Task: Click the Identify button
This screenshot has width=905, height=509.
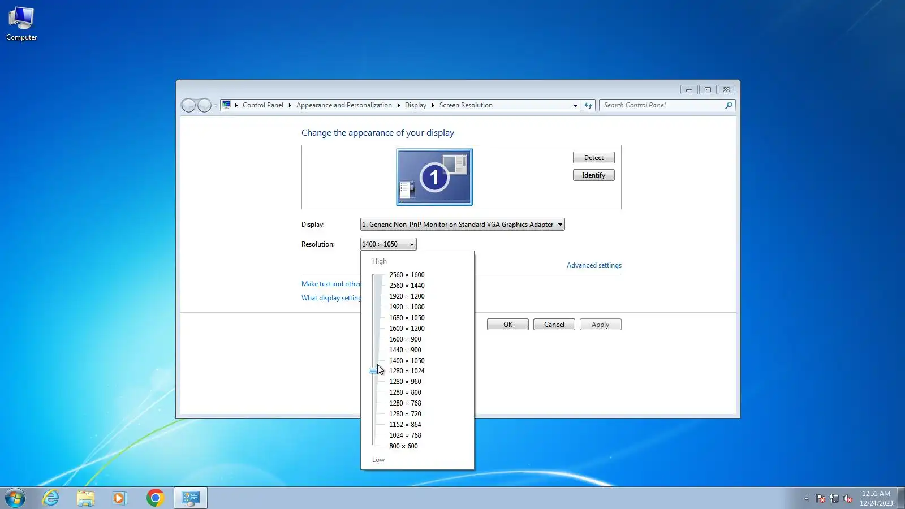Action: (x=594, y=175)
